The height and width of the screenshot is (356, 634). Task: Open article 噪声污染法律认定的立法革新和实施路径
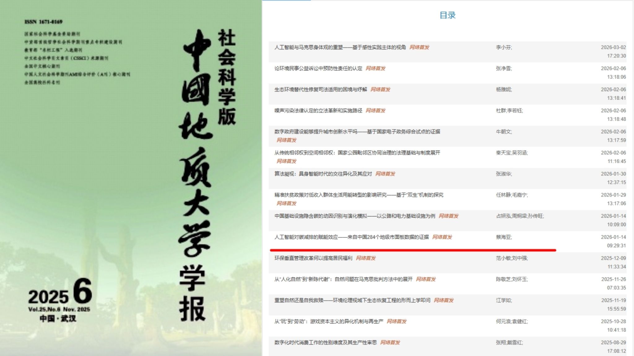pyautogui.click(x=318, y=111)
